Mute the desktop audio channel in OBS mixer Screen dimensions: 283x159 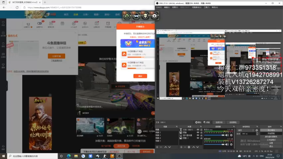227,144
